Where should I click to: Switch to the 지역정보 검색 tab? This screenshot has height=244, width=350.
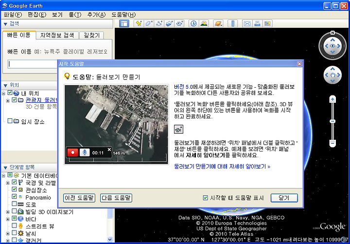(57, 35)
